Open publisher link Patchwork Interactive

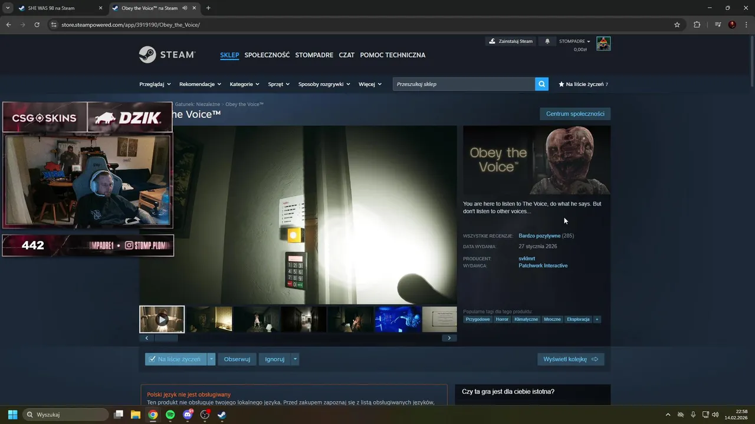click(543, 266)
